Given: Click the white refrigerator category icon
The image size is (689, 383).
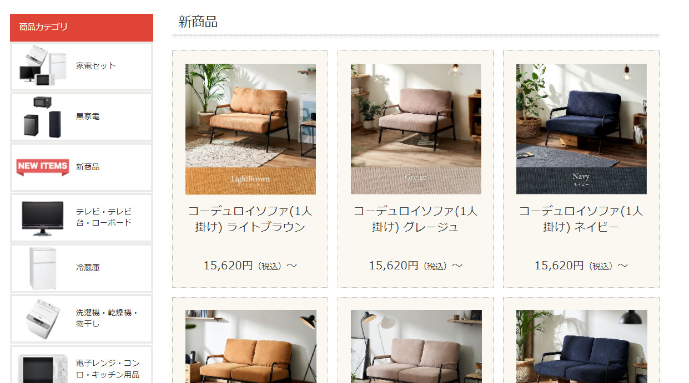Looking at the screenshot, I should tap(43, 268).
